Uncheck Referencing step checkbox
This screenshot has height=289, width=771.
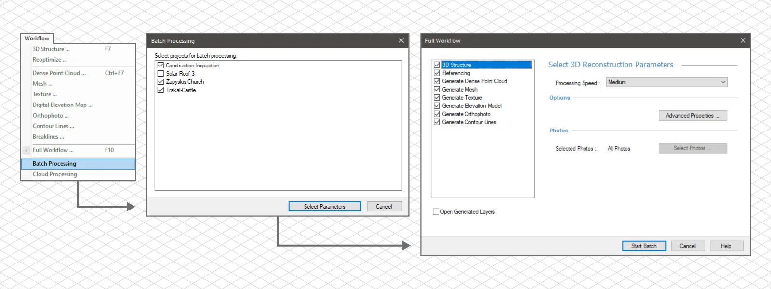pyautogui.click(x=437, y=73)
